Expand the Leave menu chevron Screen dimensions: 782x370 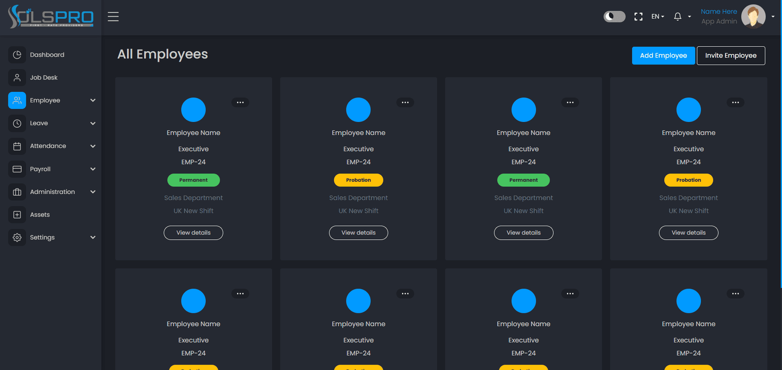click(93, 123)
